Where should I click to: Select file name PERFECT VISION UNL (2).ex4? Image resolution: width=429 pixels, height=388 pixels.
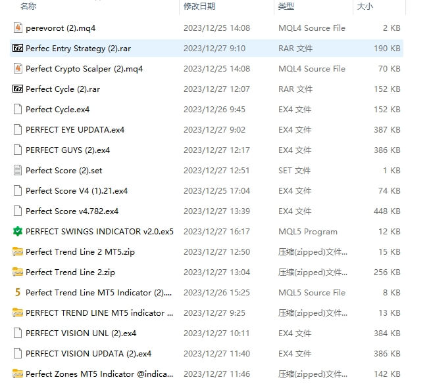coord(81,334)
